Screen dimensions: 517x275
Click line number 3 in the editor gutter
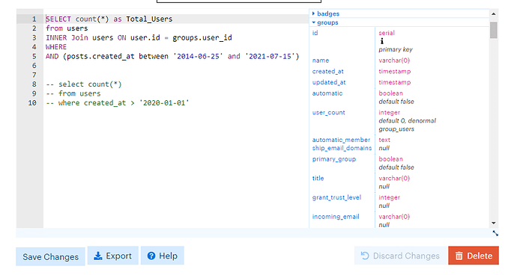pyautogui.click(x=34, y=38)
